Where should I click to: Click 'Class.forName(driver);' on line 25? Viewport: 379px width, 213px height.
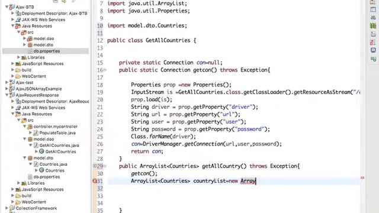point(163,137)
